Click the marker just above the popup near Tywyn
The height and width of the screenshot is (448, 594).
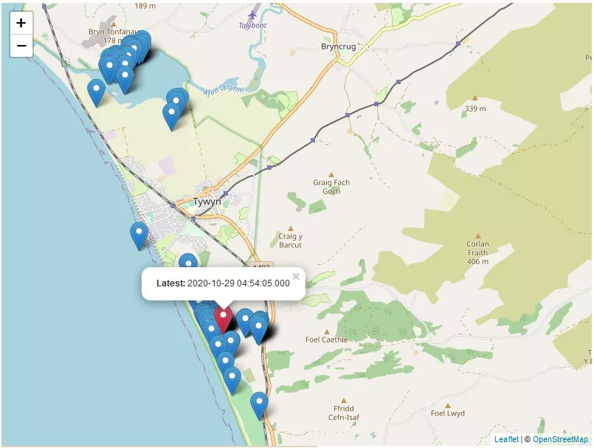point(188,261)
